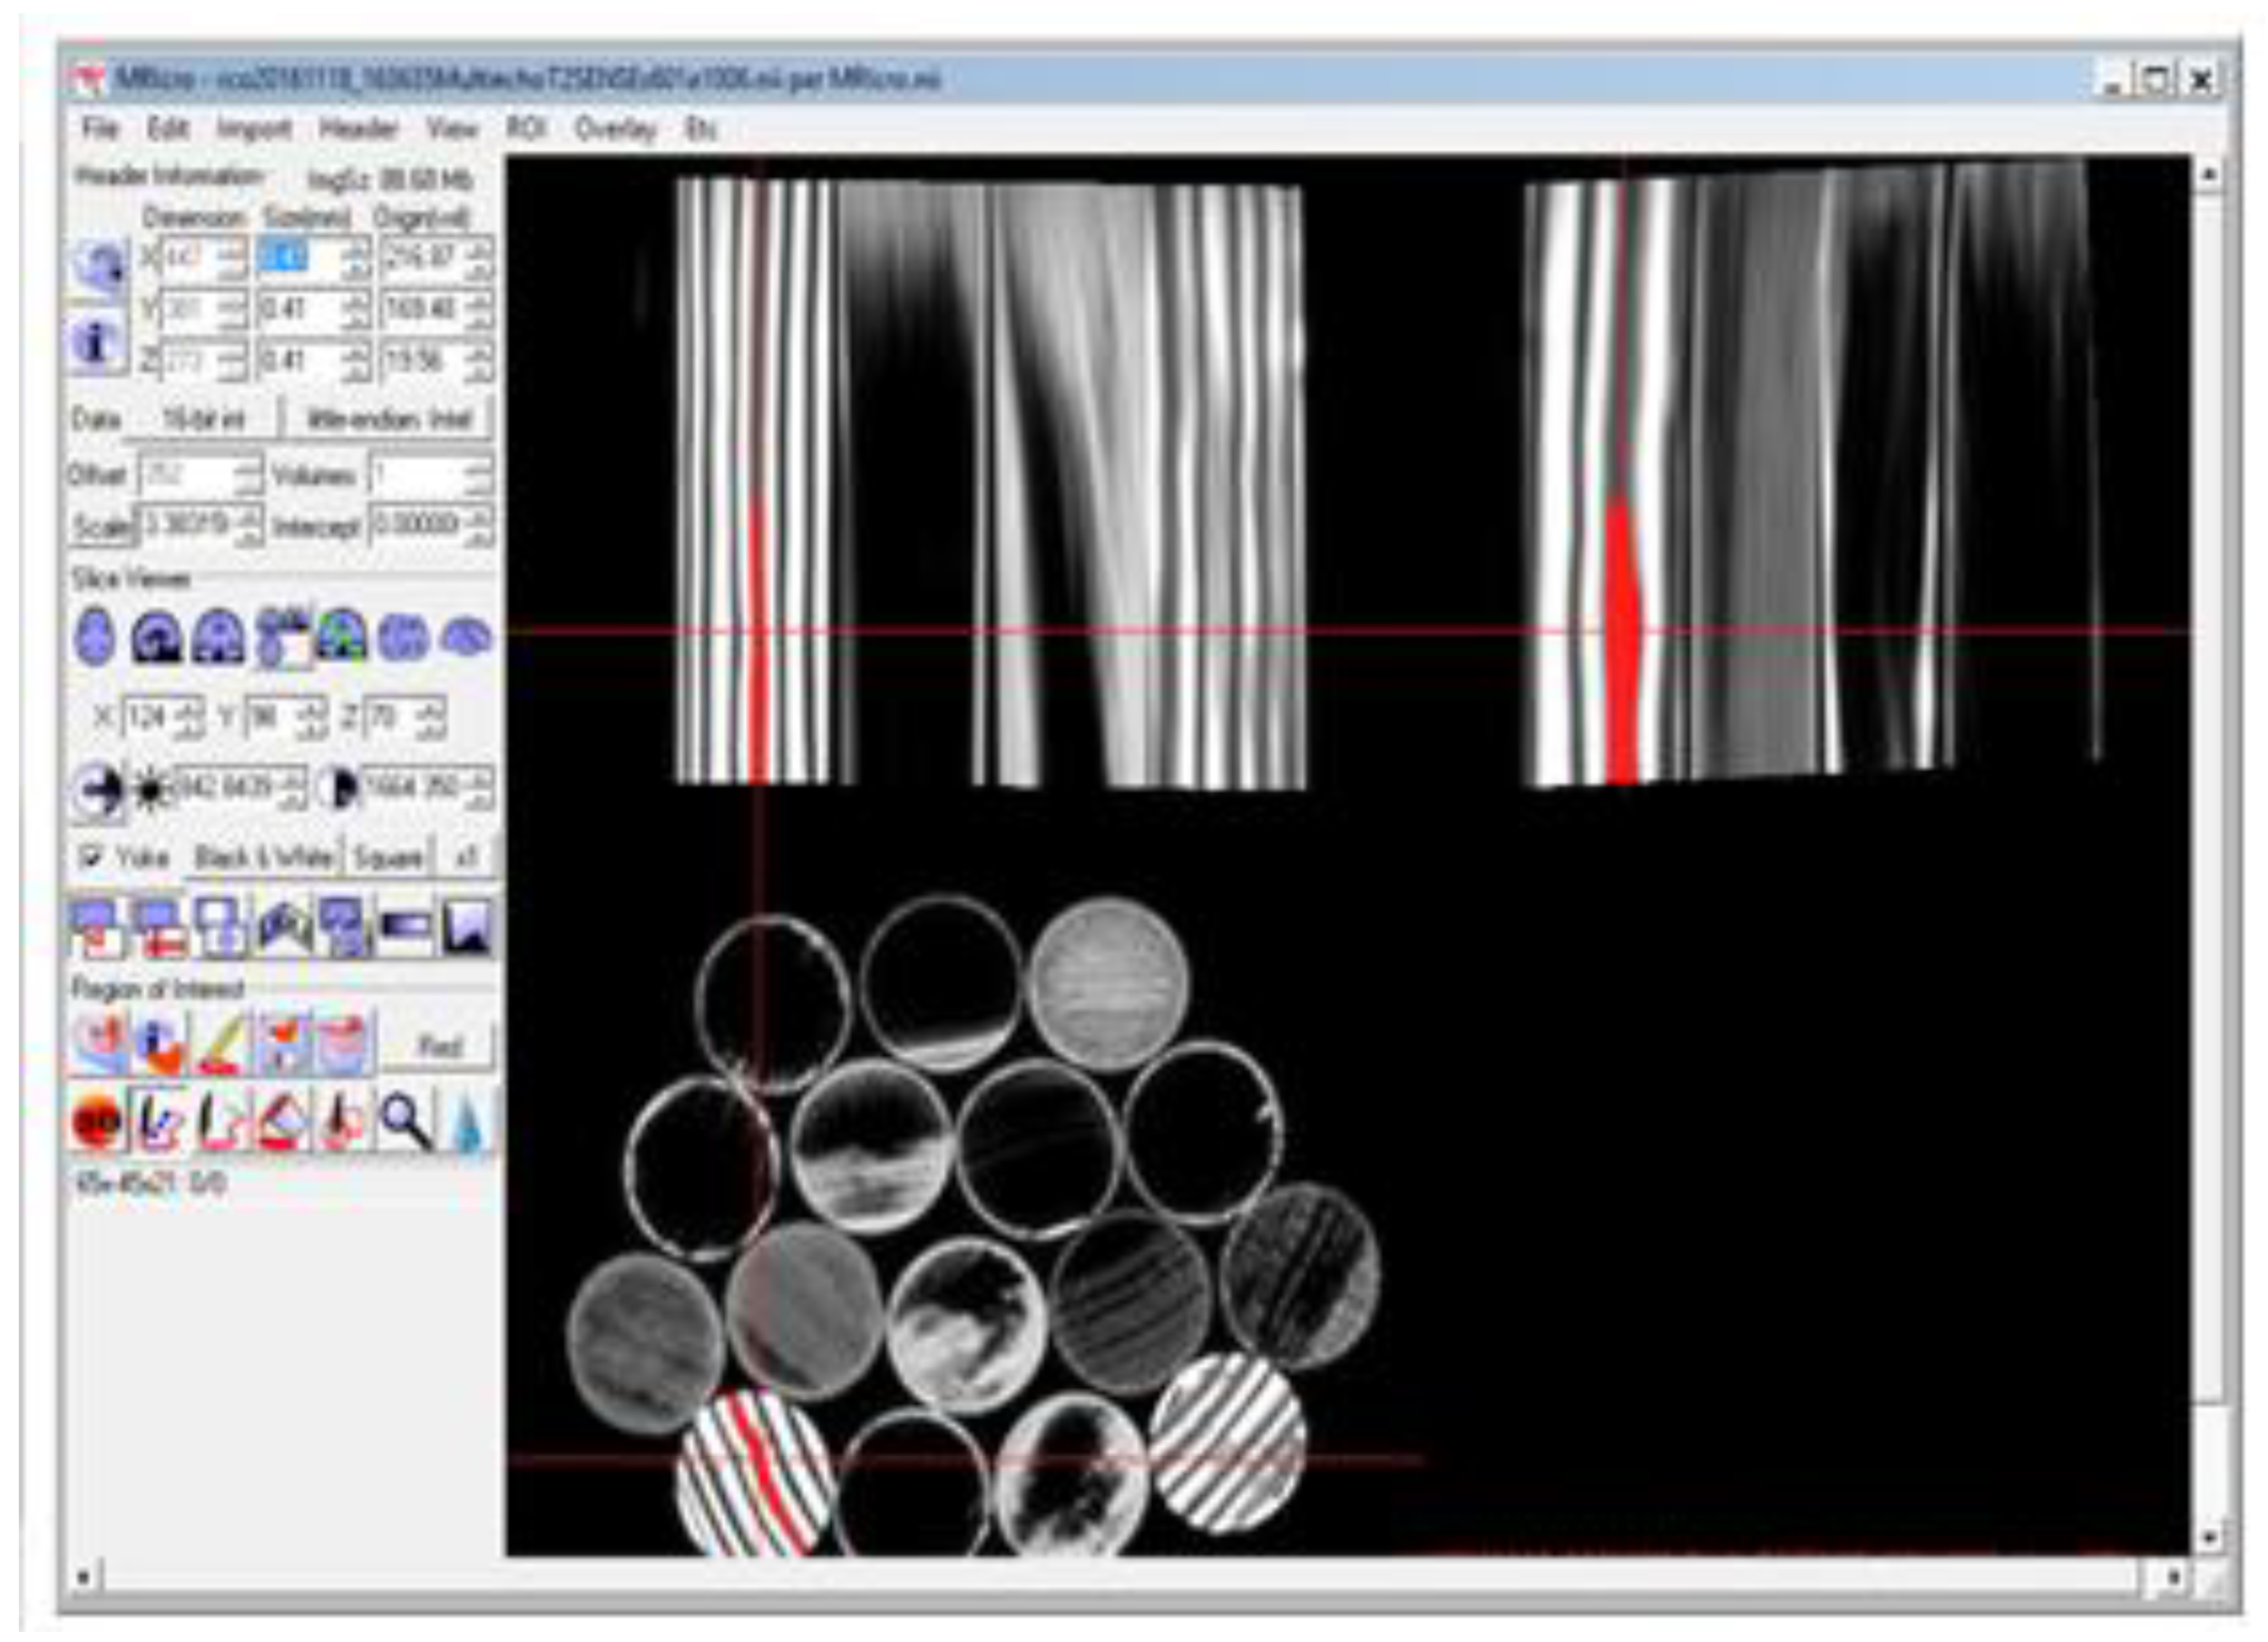This screenshot has height=1642, width=2268.
Task: Open the Overlay menu
Action: pyautogui.click(x=615, y=128)
